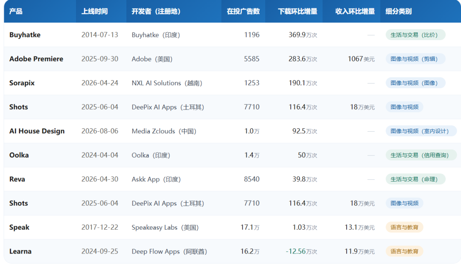
Task: Click the 图像与视频（剪辑）category tag
Action: [x=415, y=59]
